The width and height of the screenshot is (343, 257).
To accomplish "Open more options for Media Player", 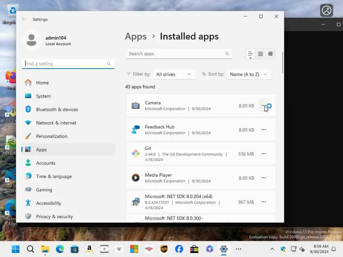I will [263, 178].
